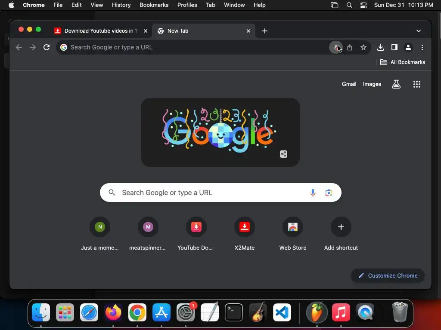
Task: Open Gmail link
Action: click(x=349, y=84)
